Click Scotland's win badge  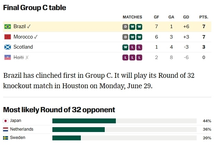126,47
